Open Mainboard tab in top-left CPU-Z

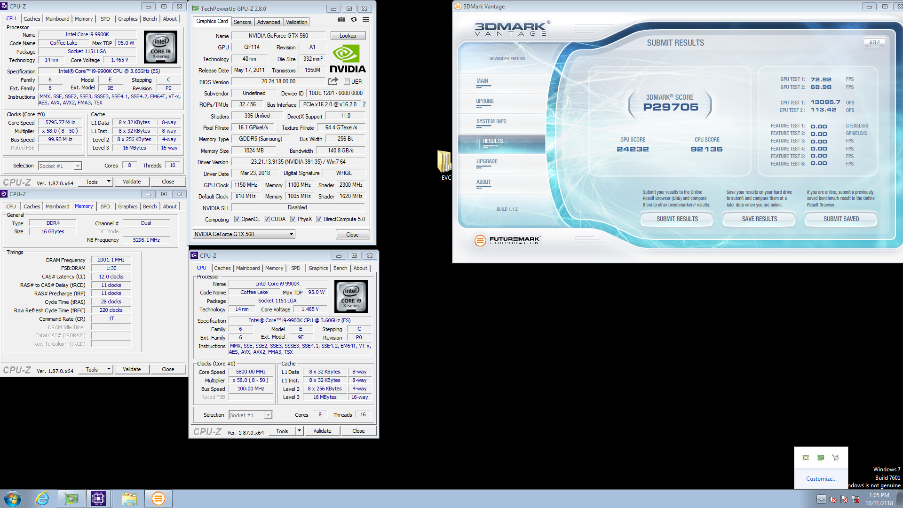(x=57, y=19)
